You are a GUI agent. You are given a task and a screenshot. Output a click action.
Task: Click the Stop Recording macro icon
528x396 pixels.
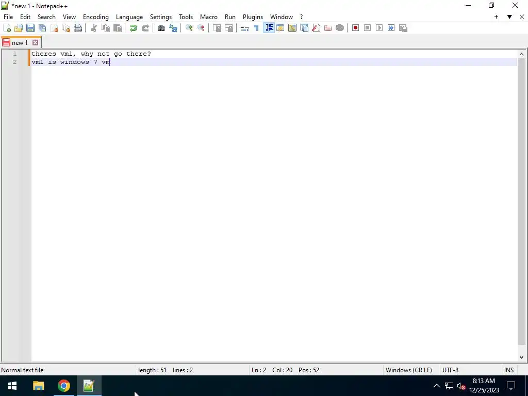pos(367,28)
